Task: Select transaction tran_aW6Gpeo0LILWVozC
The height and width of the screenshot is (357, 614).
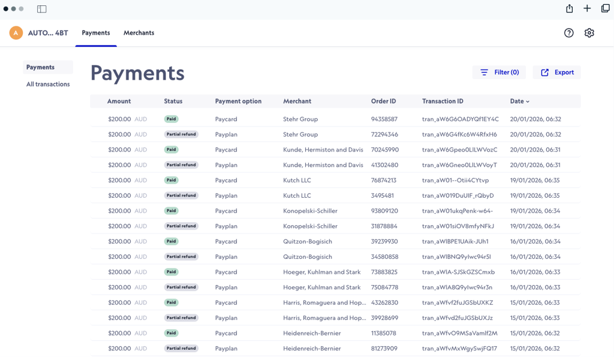Action: click(459, 150)
